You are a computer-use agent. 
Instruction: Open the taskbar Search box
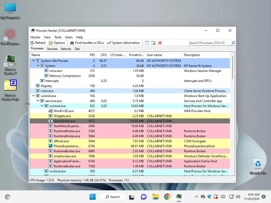(x=113, y=197)
